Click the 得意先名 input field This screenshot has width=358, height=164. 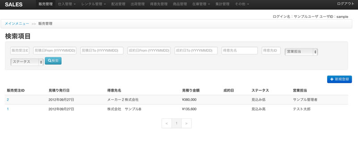[239, 50]
